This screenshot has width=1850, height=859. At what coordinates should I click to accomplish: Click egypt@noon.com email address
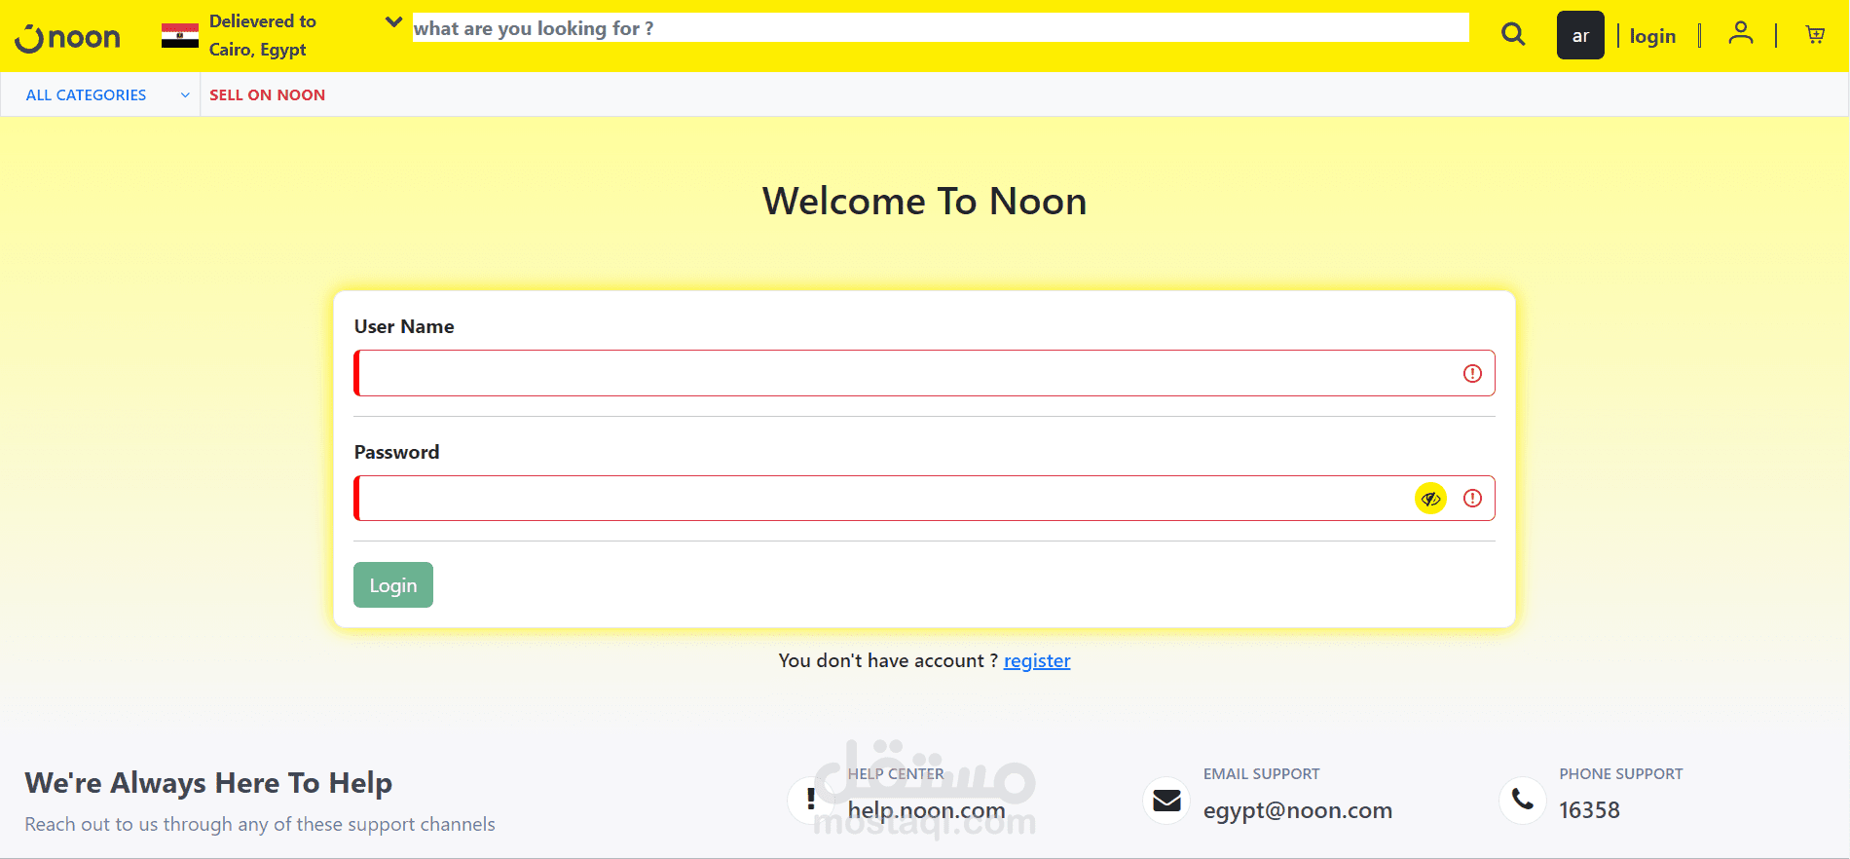click(1298, 810)
